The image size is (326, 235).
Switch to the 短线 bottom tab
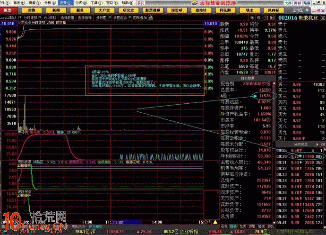[x=261, y=226]
